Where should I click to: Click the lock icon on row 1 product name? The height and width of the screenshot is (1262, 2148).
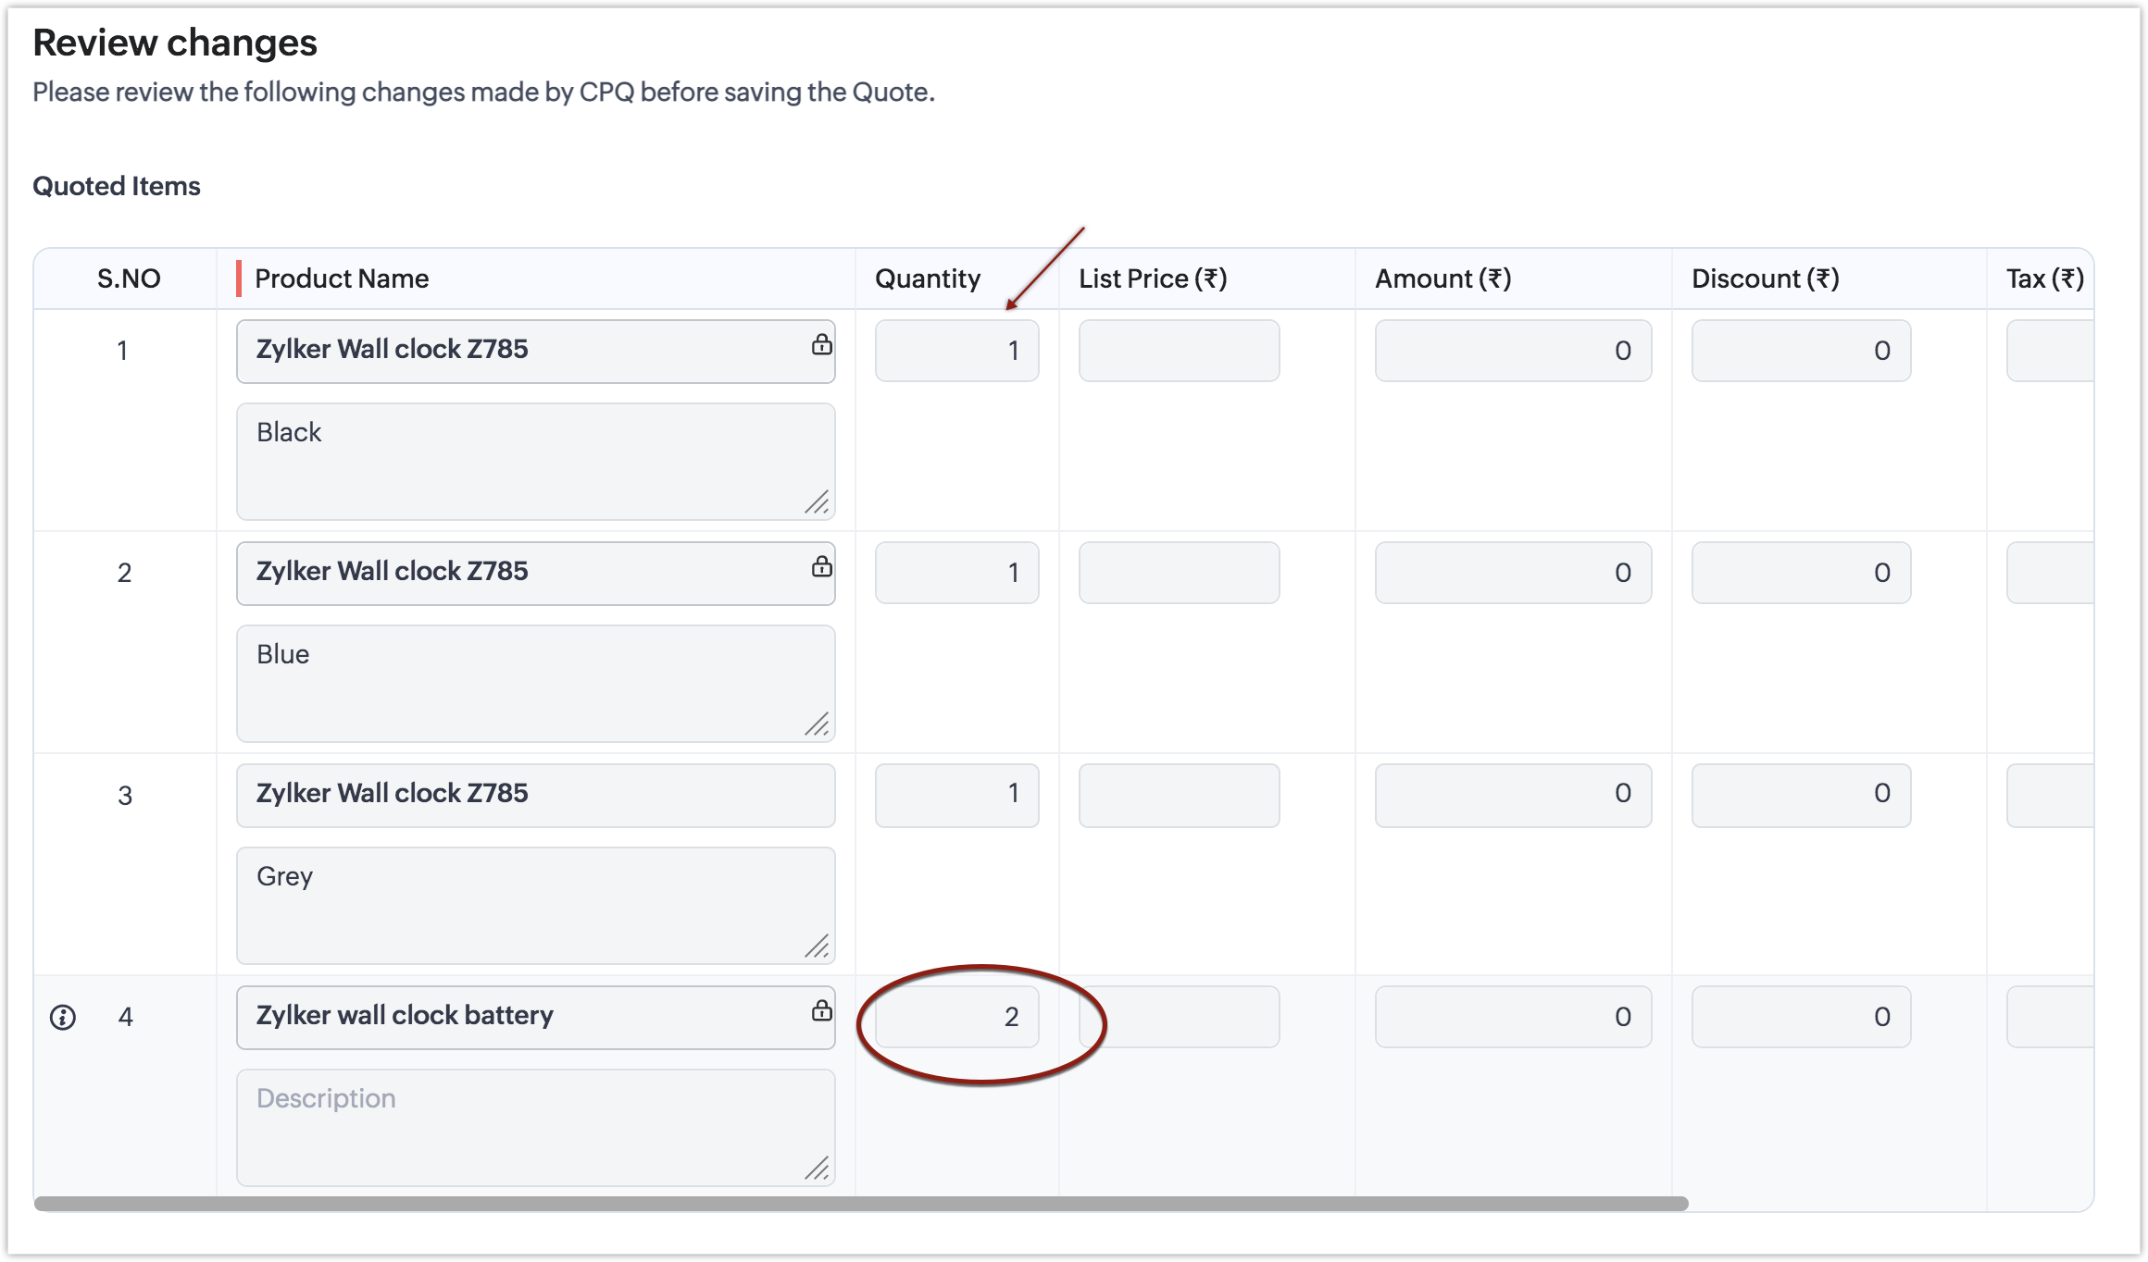821,345
